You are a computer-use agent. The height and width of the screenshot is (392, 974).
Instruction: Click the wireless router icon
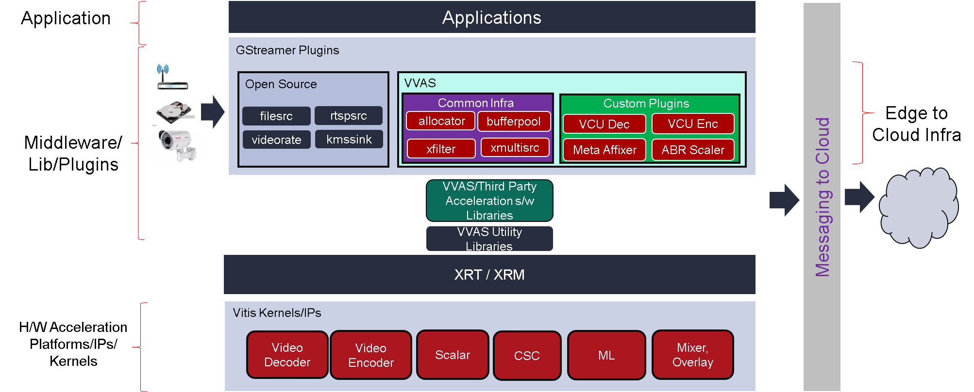tap(172, 77)
